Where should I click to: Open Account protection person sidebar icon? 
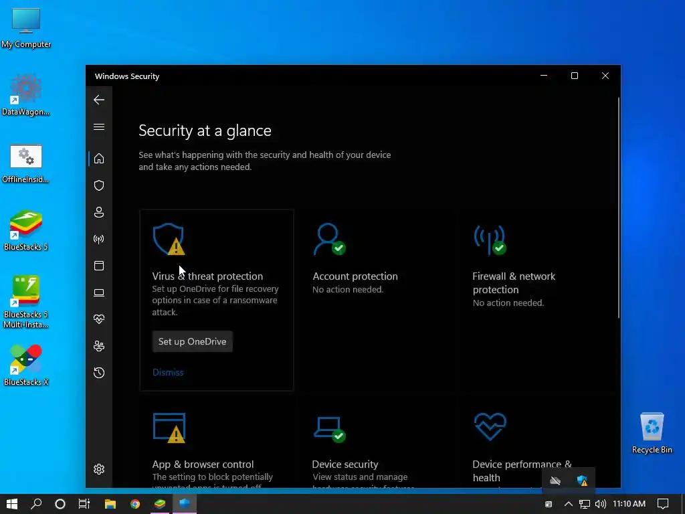coord(99,212)
